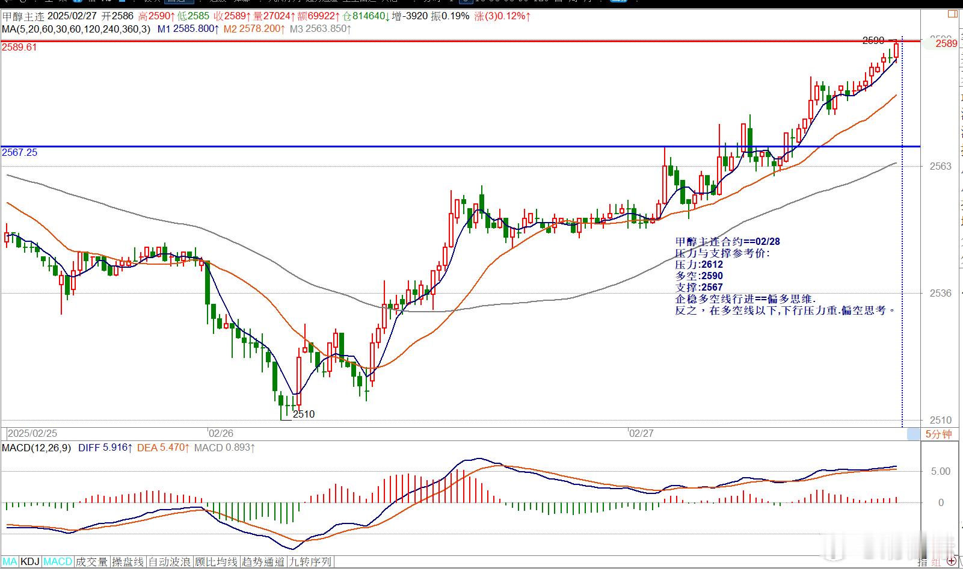Click the light blue box beside 5分钟

point(913,434)
